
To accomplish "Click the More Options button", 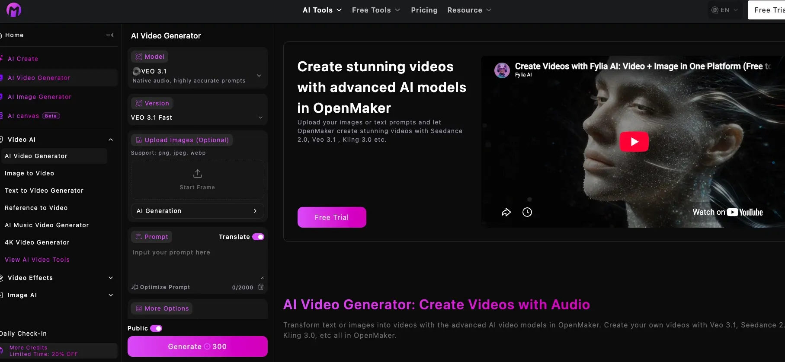I will pos(162,308).
